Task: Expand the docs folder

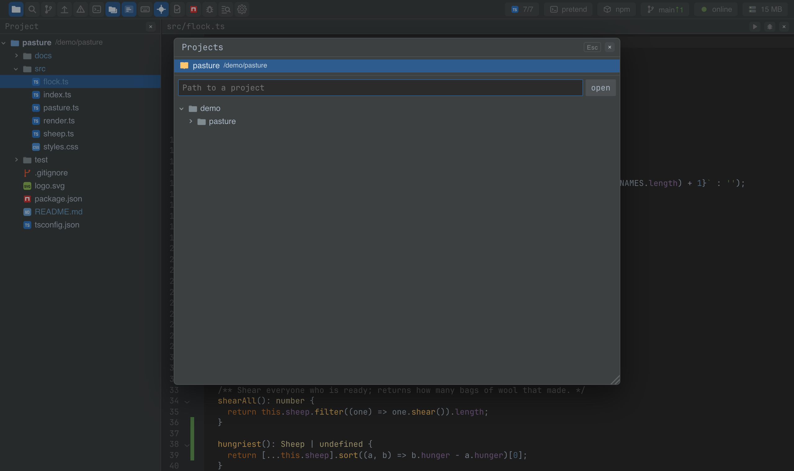Action: click(x=16, y=55)
